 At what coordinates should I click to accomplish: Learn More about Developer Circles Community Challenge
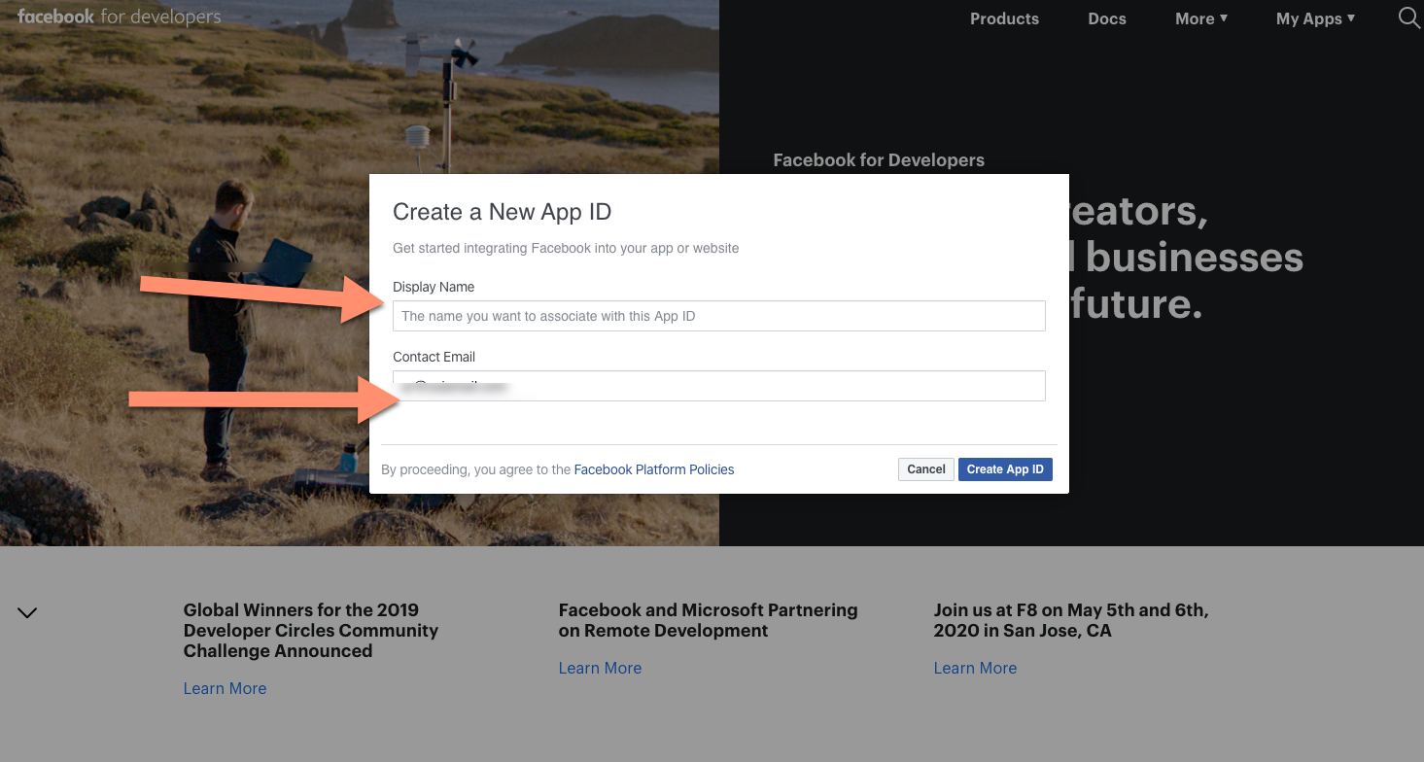pyautogui.click(x=225, y=688)
